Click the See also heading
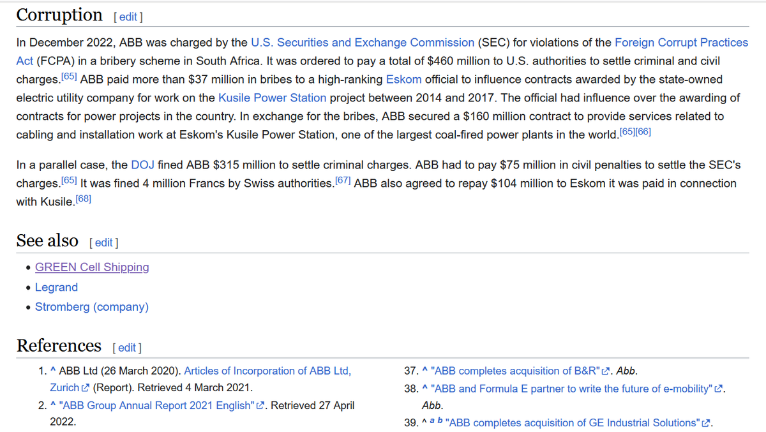Viewport: 766px width, 432px height. (x=47, y=241)
